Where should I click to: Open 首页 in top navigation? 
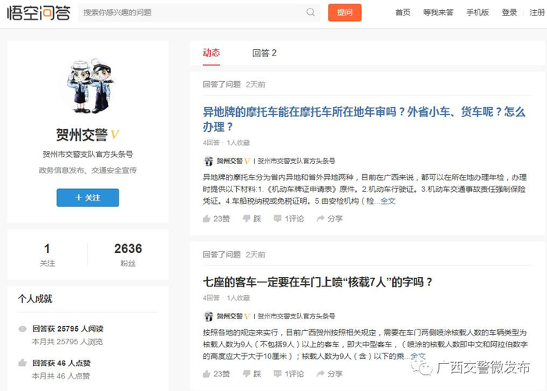403,12
